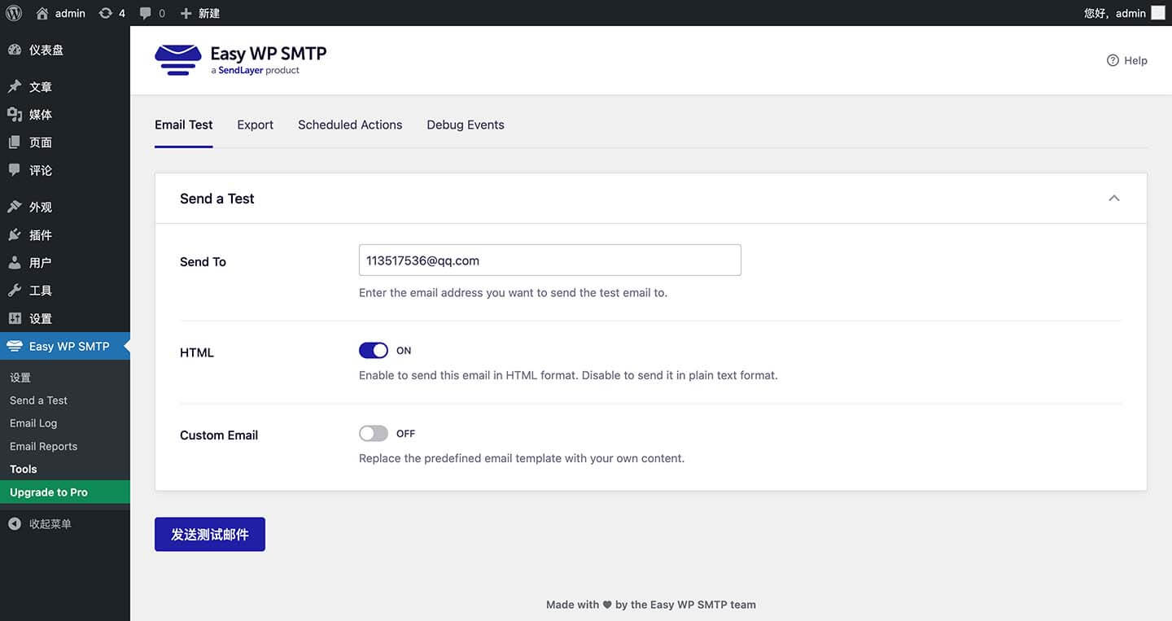Click the Easy WP SMTP sidebar label
Image resolution: width=1172 pixels, height=621 pixels.
pyautogui.click(x=69, y=346)
